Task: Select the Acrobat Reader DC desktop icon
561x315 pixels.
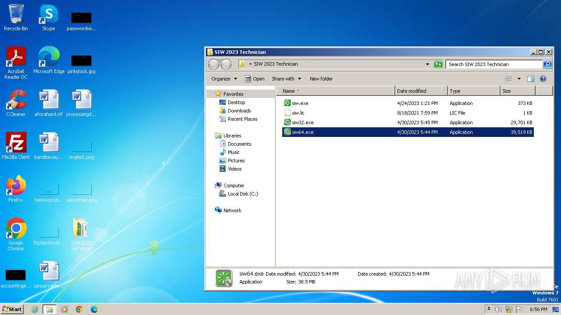Action: click(16, 63)
